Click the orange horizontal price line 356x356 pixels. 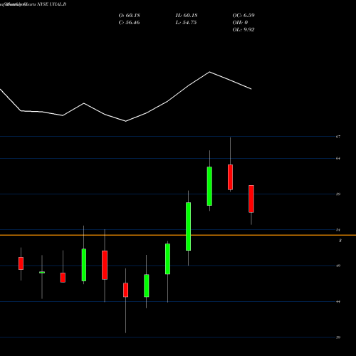pos(178,235)
